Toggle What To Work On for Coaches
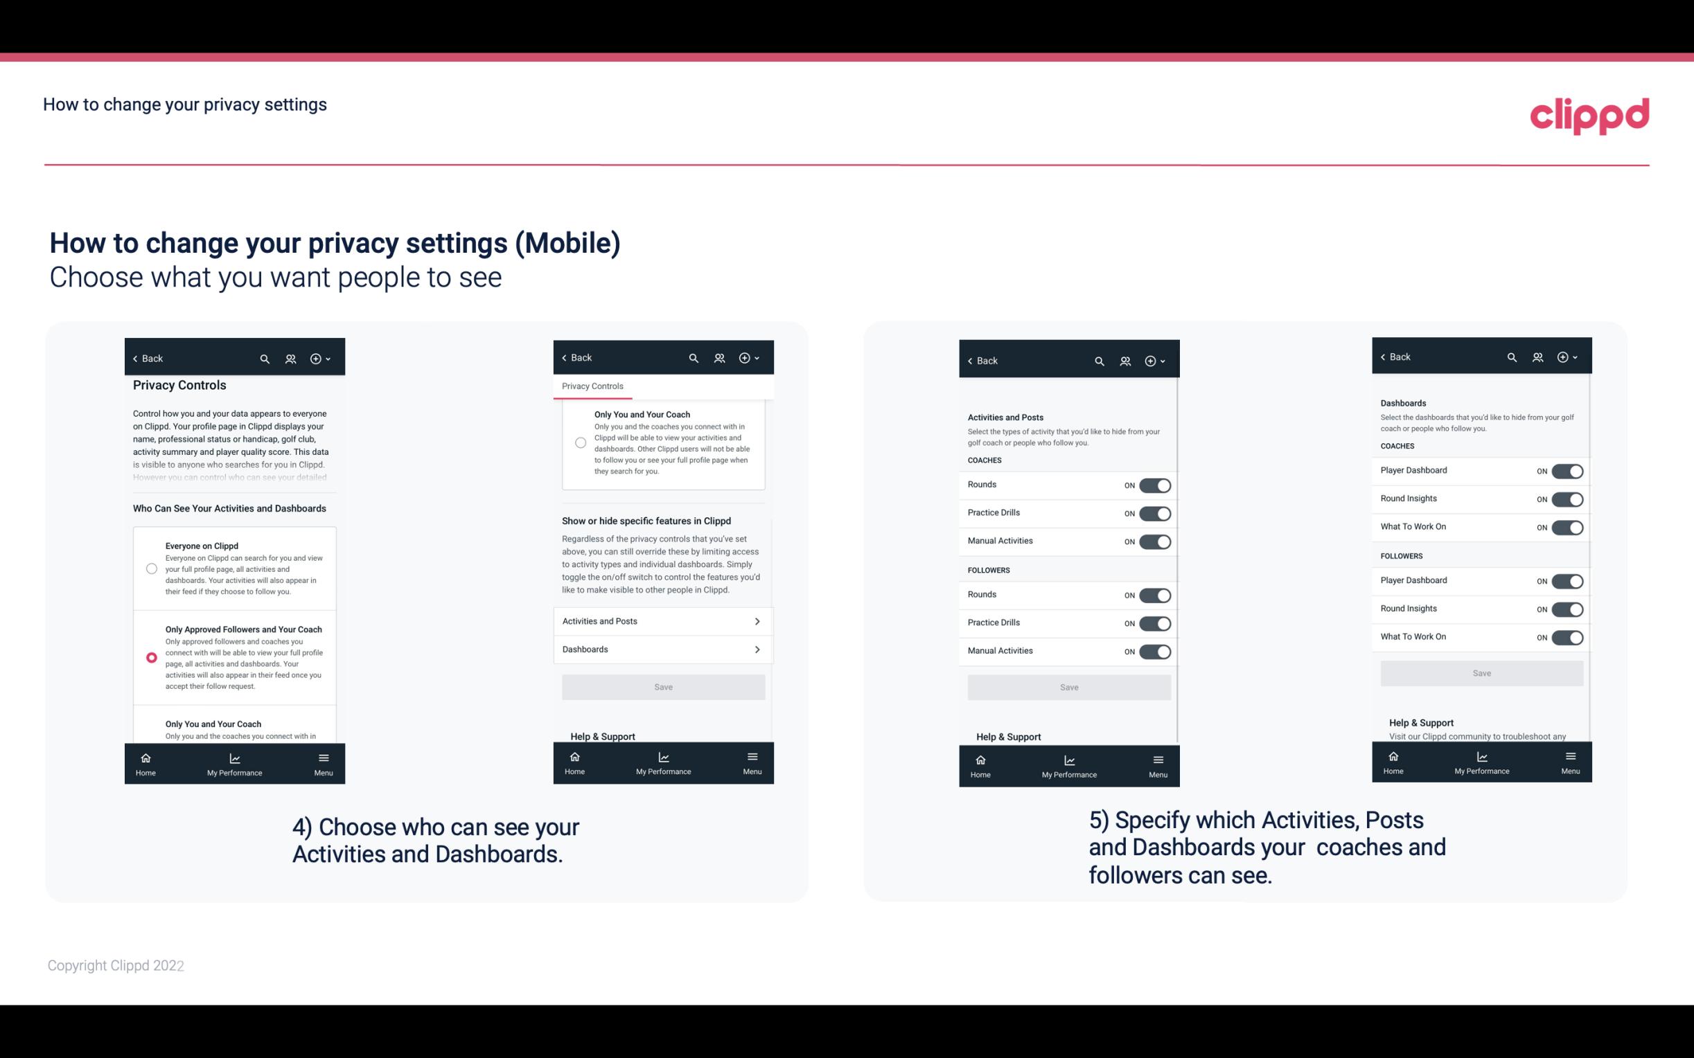This screenshot has width=1694, height=1058. (x=1567, y=526)
